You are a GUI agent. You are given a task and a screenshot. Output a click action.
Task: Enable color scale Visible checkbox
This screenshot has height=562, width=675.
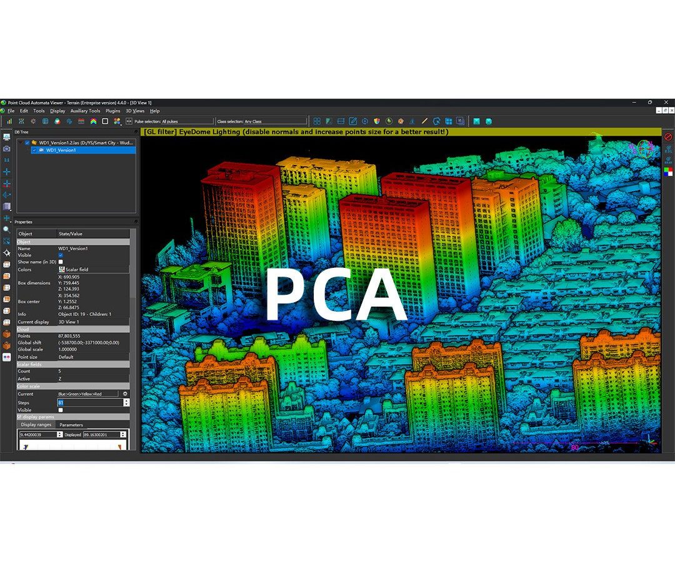point(61,410)
